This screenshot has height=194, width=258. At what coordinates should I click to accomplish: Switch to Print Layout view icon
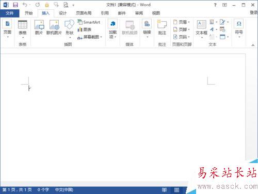pyautogui.click(x=176, y=190)
